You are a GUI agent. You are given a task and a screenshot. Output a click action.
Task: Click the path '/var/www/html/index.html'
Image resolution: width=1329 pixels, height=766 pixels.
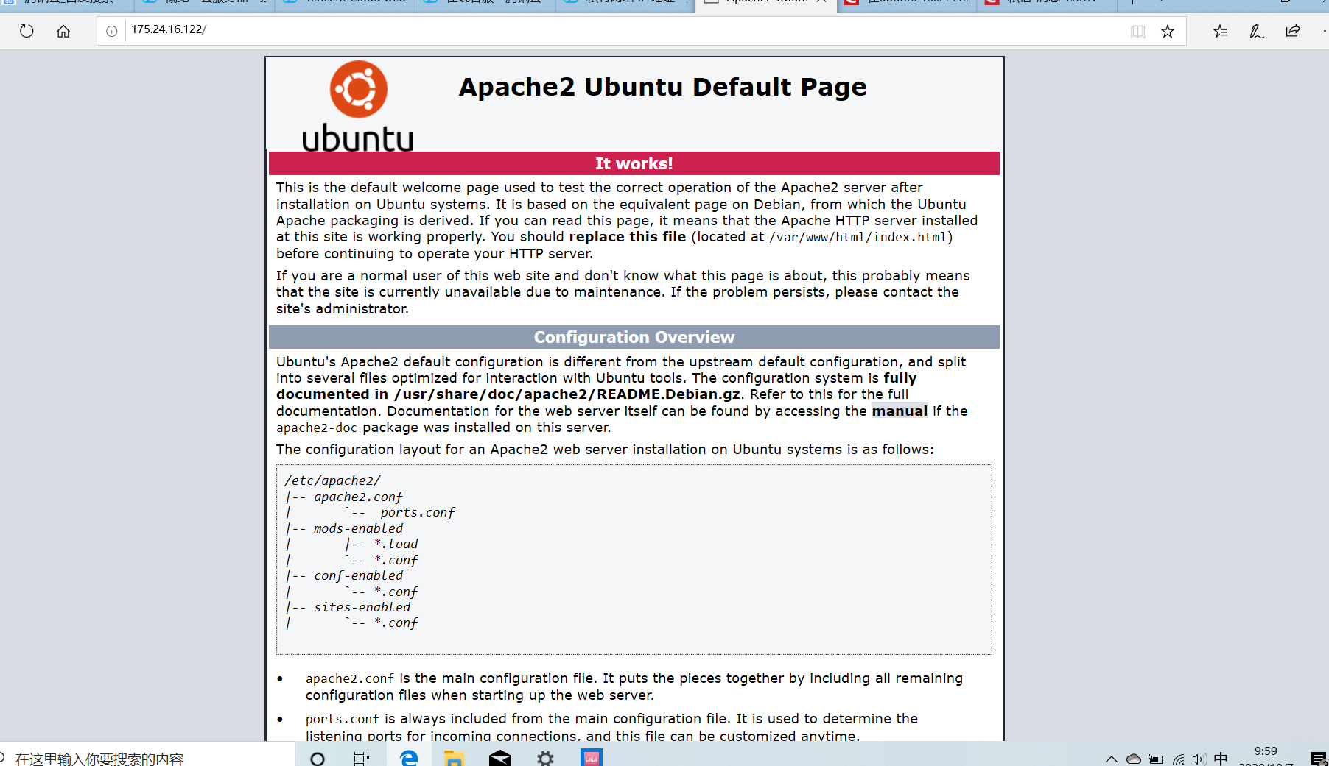(x=858, y=237)
